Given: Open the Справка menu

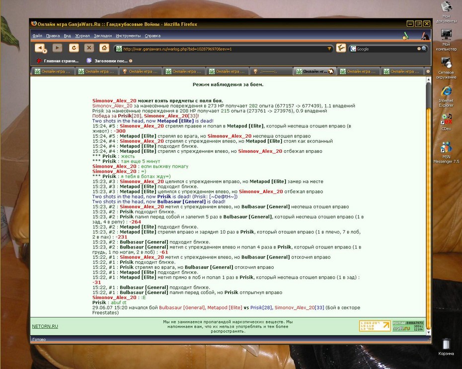Looking at the screenshot, I should (153, 36).
